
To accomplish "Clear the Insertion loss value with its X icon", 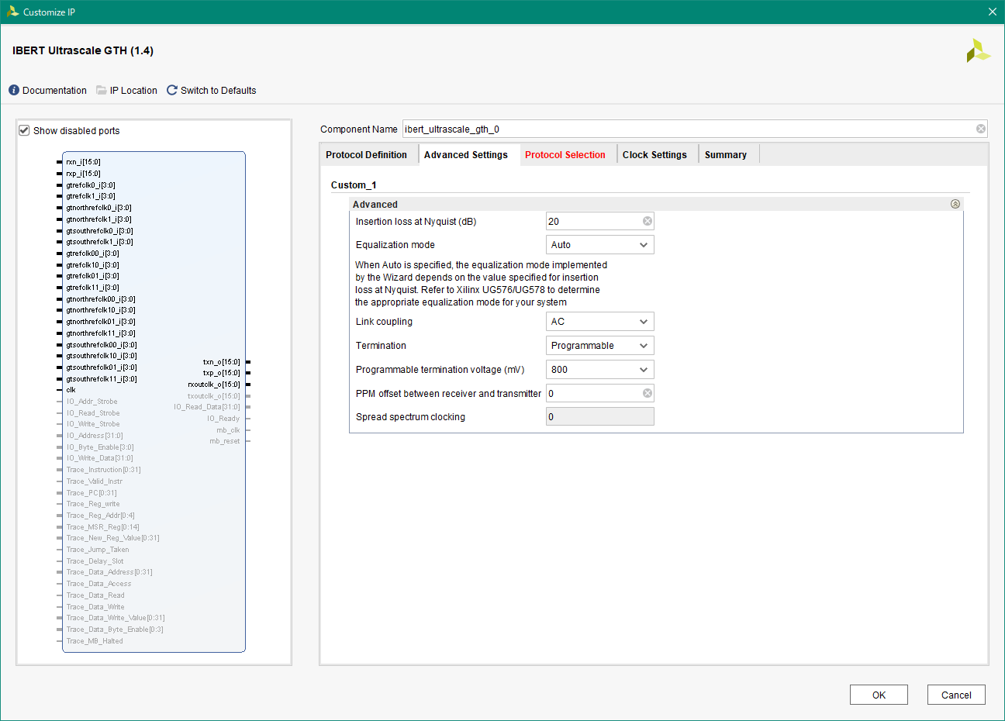I will pos(648,221).
